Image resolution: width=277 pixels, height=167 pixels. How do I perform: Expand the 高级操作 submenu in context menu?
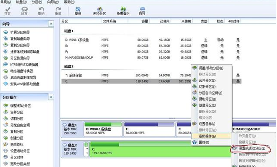tap(207, 136)
